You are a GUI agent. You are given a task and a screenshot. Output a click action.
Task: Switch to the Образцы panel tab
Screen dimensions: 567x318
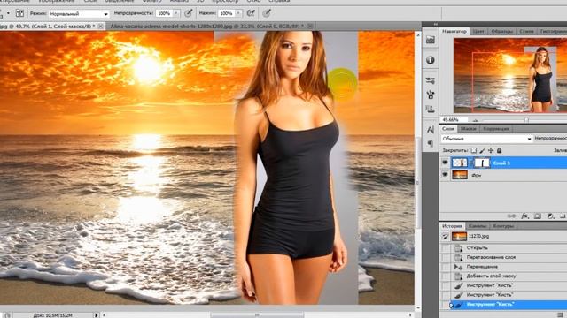pyautogui.click(x=501, y=32)
